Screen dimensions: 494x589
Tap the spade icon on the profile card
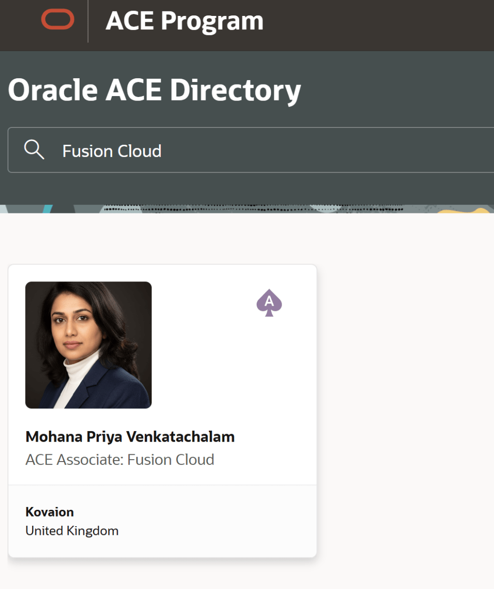[x=269, y=303]
